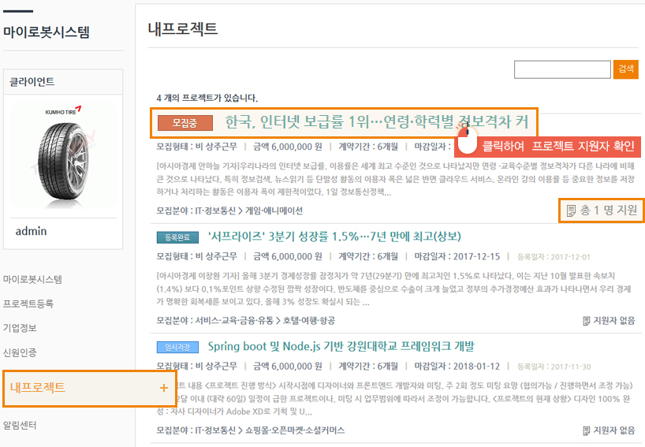Click the 모집중 status badge
This screenshot has height=447, width=645.
point(184,123)
